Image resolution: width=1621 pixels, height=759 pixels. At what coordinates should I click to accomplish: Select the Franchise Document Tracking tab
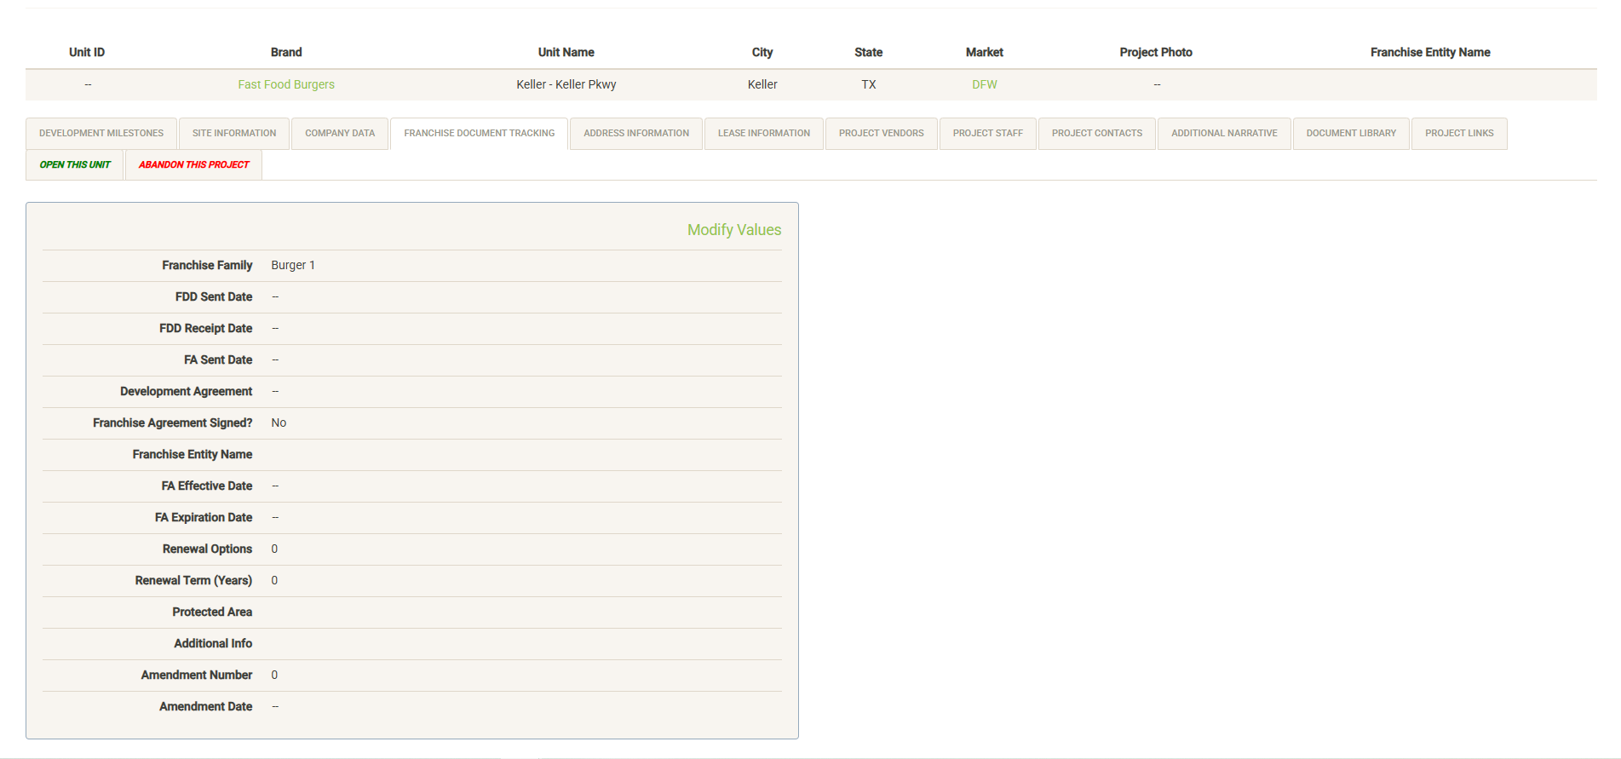point(479,134)
